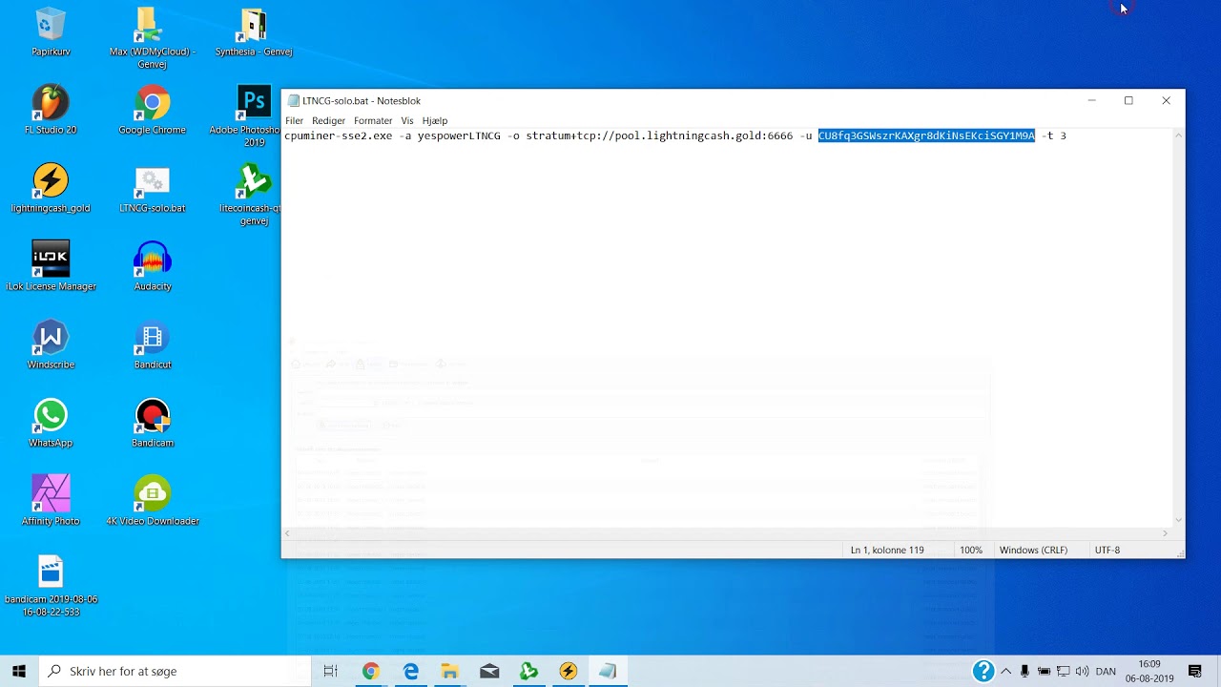
Task: Open iLok License Manager shortcut
Action: (51, 266)
